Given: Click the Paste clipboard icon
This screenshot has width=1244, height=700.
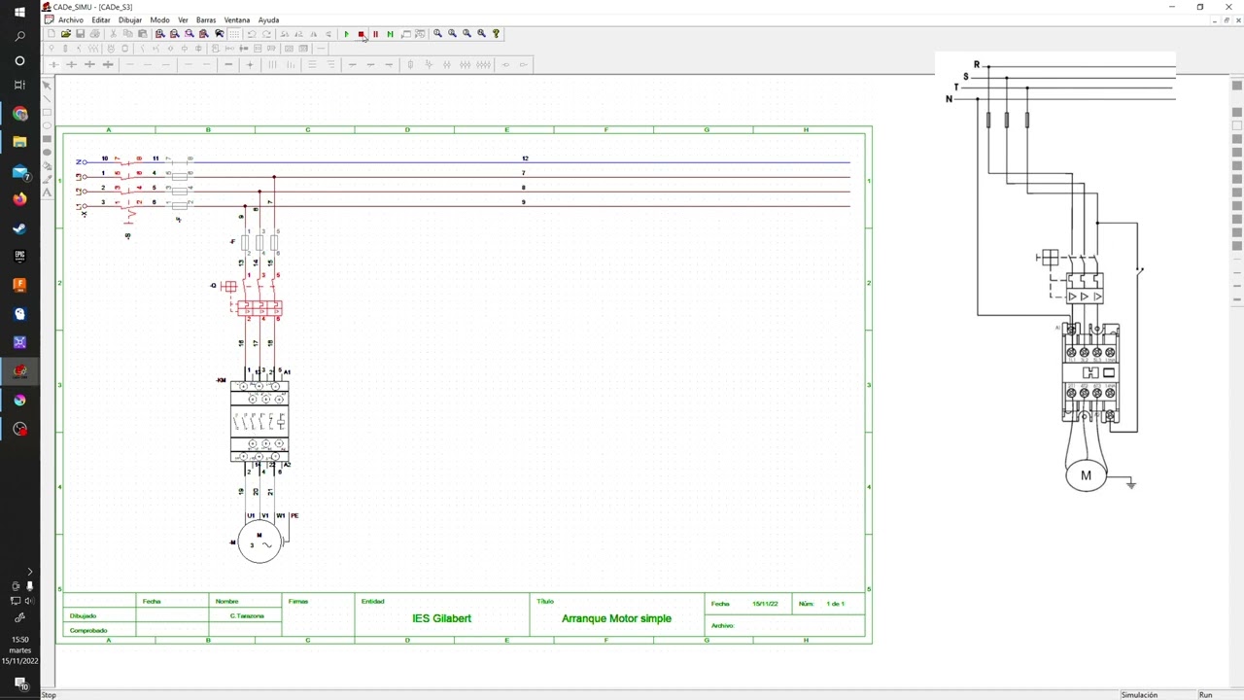Looking at the screenshot, I should [x=142, y=34].
